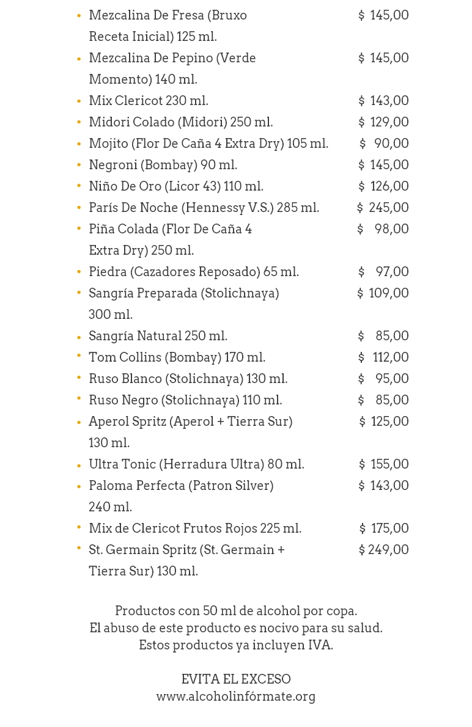Click Ultra Tonic (Herradura Ultra) entry

pyautogui.click(x=196, y=464)
